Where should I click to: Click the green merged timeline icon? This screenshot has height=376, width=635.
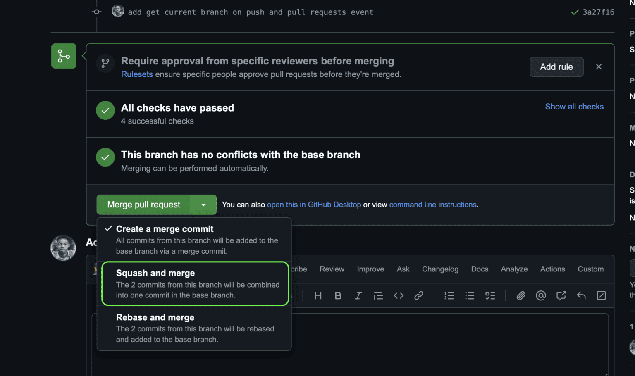[x=63, y=56]
